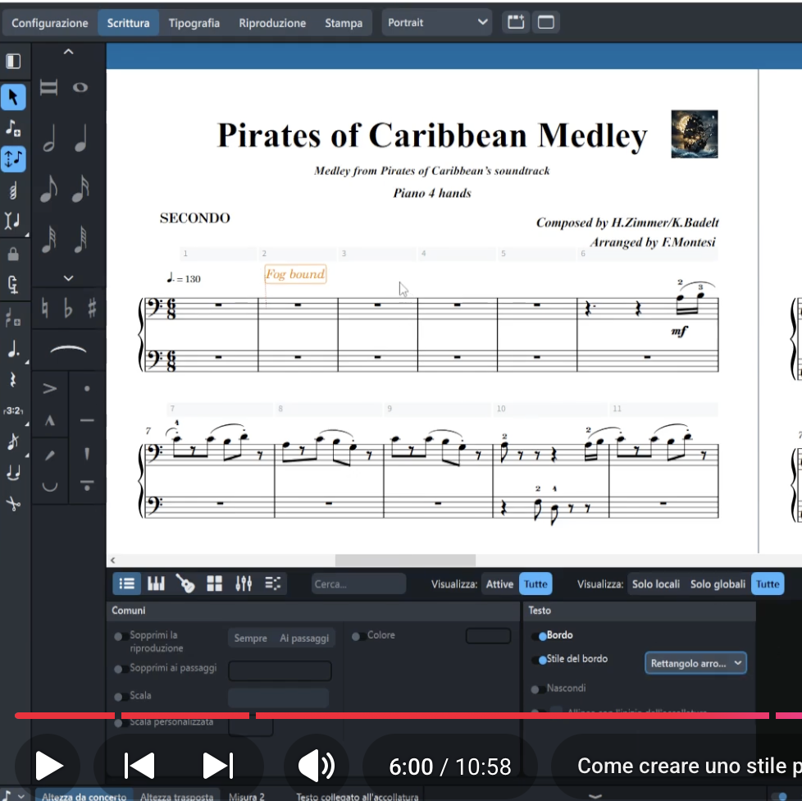Select the arrow selection tool
802x801 pixels.
coord(13,97)
